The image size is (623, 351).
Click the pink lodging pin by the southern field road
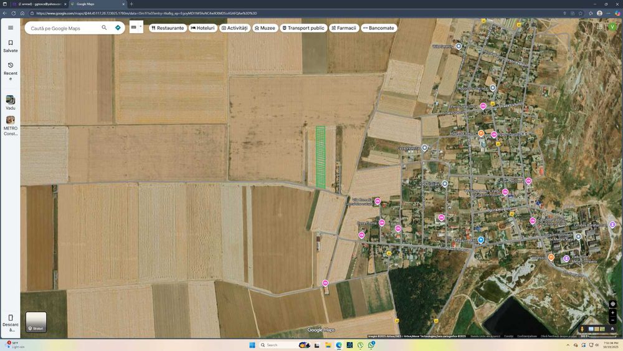pyautogui.click(x=325, y=283)
